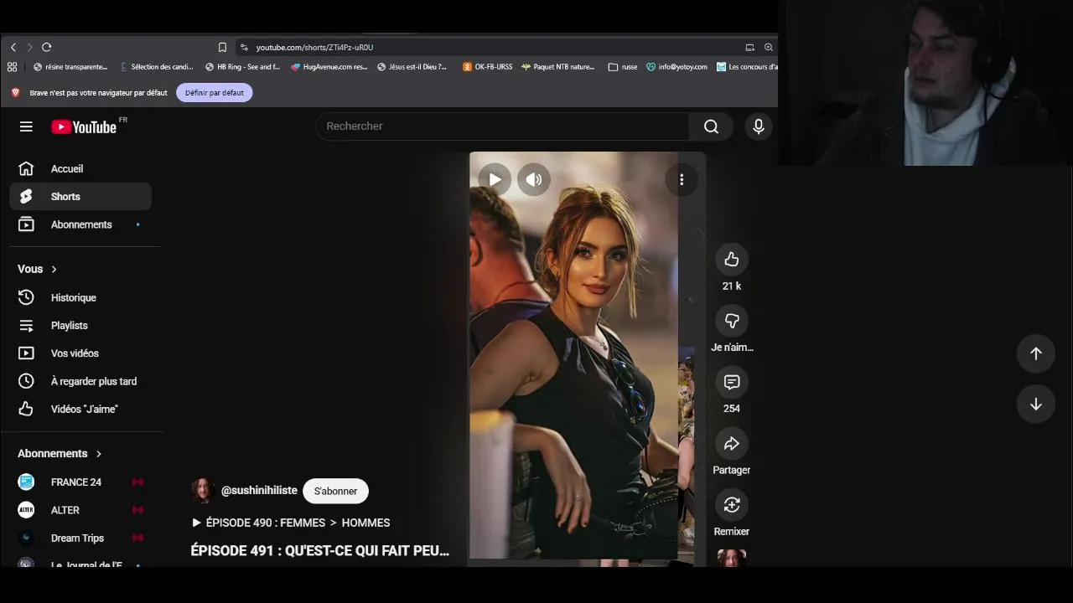This screenshot has height=603, width=1073.
Task: Click the Définir par défaut button
Action: point(215,93)
